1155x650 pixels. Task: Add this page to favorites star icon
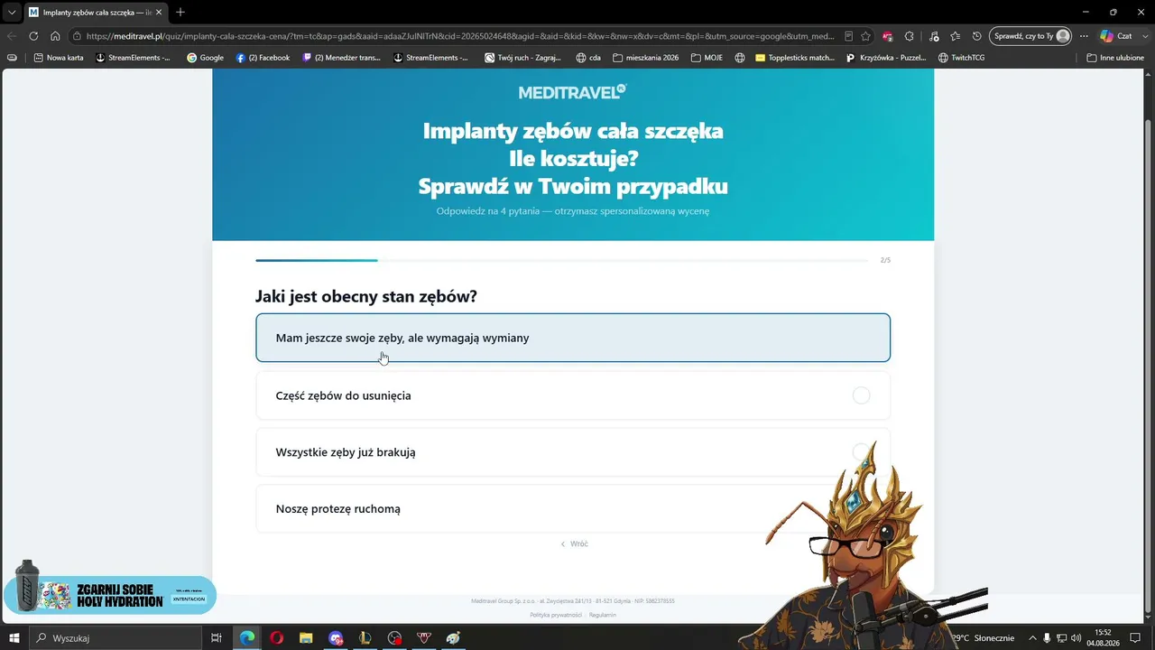866,36
